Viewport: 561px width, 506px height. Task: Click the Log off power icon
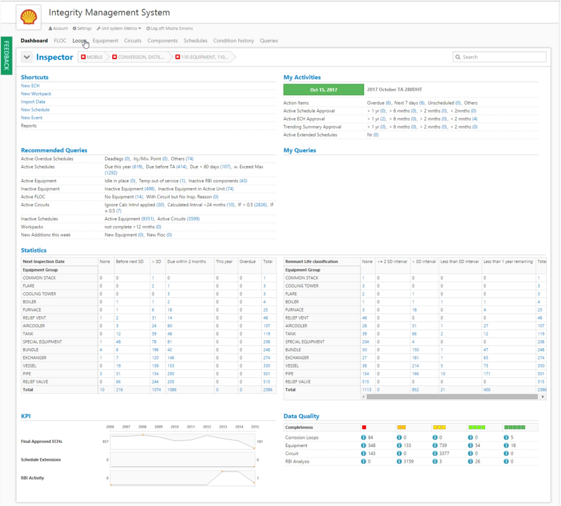[149, 28]
